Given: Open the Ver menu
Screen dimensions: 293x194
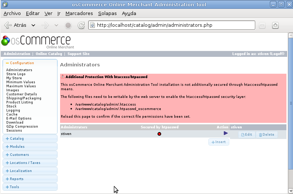Looking at the screenshot, I should coord(48,14).
